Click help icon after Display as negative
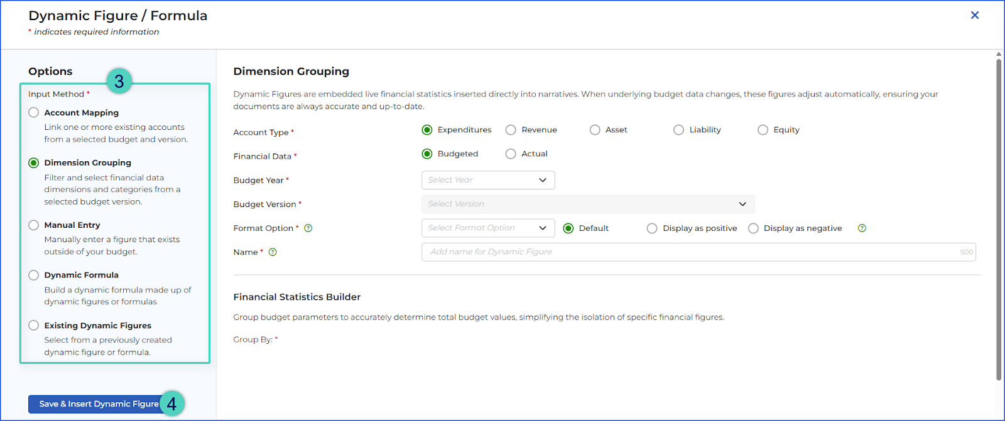1005x421 pixels. pos(862,228)
